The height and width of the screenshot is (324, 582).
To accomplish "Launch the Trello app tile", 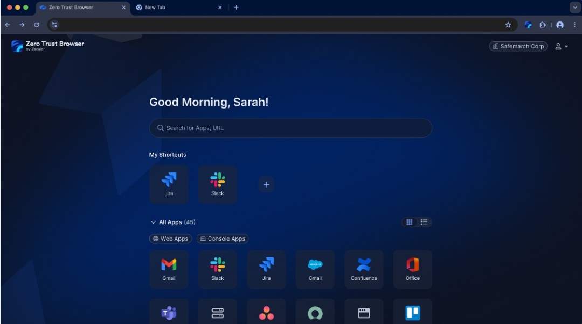I will pyautogui.click(x=412, y=313).
